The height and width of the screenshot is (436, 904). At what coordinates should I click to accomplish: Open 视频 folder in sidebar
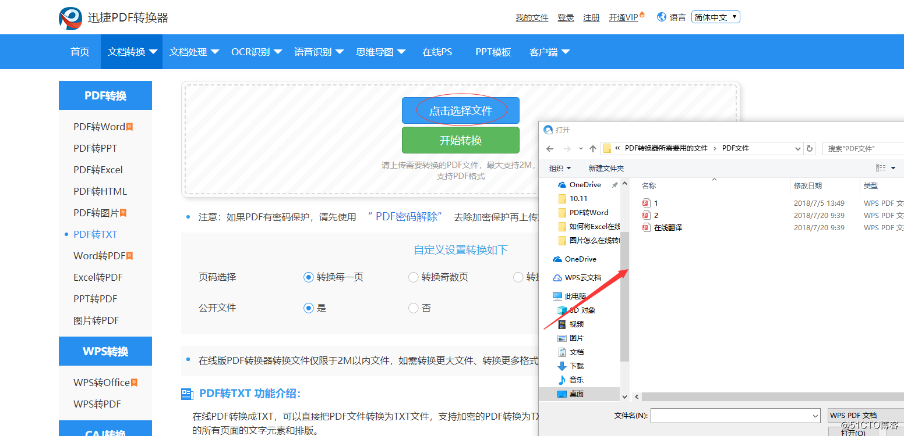pyautogui.click(x=571, y=324)
